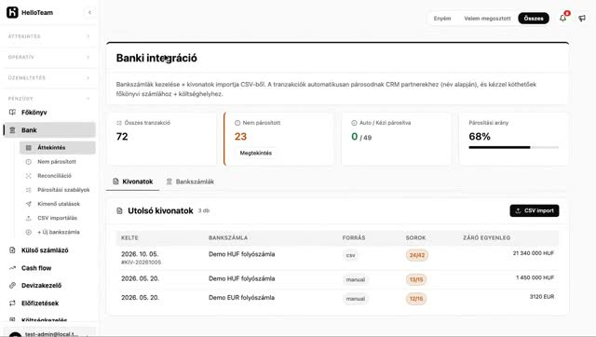Click the 3120 EUR closing balance
Image resolution: width=596 pixels, height=337 pixels.
542,297
